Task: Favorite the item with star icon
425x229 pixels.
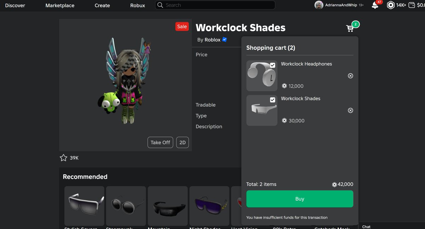Action: (x=63, y=158)
